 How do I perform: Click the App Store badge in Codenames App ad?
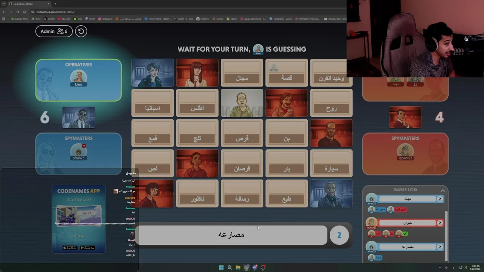(x=70, y=248)
